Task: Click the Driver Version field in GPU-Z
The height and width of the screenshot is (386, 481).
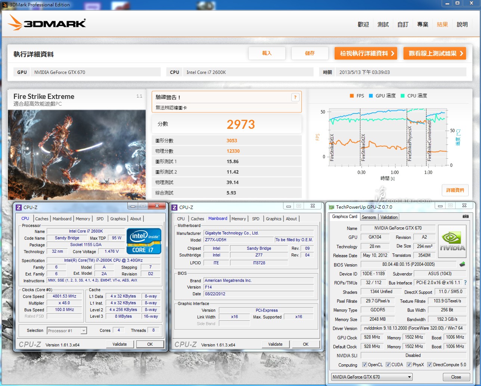Action: click(x=413, y=328)
